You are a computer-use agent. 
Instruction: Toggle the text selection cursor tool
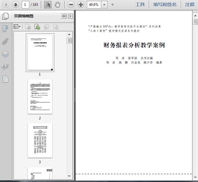click(x=48, y=4)
